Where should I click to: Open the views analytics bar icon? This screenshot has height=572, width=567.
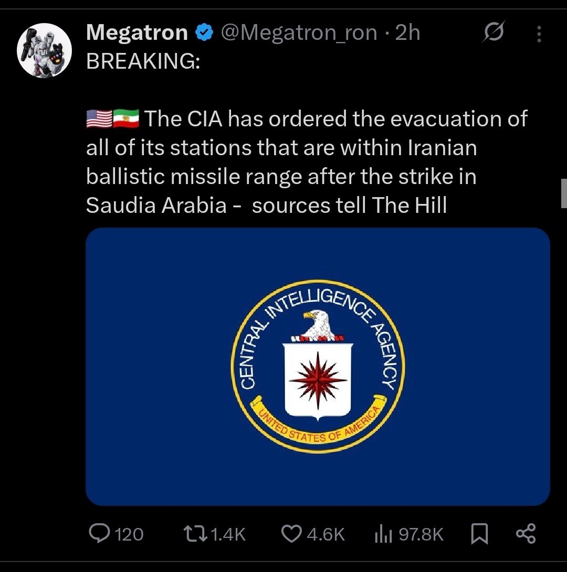tap(383, 534)
